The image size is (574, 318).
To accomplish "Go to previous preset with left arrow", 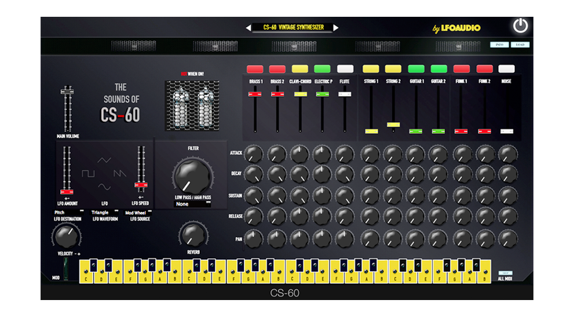I will [248, 27].
